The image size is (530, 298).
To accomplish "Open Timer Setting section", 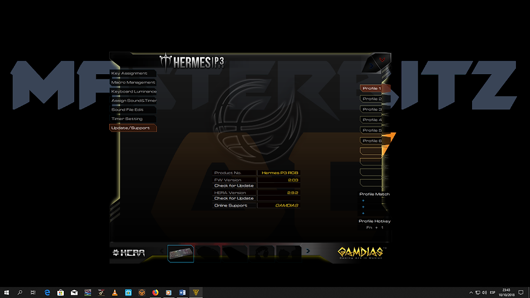I will point(132,119).
